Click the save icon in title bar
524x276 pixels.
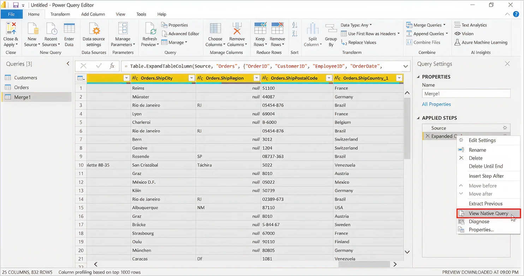(16, 5)
